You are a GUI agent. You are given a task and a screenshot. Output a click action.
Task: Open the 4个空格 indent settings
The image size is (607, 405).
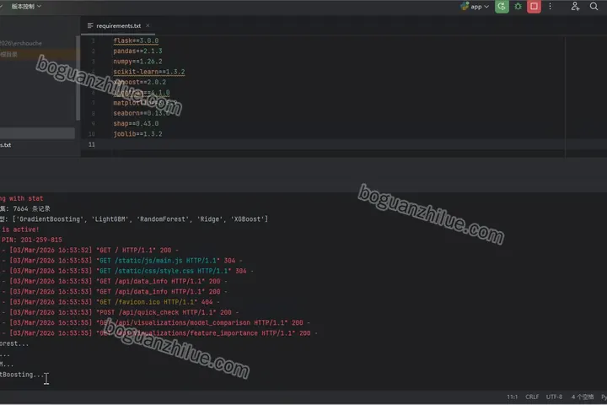(583, 397)
